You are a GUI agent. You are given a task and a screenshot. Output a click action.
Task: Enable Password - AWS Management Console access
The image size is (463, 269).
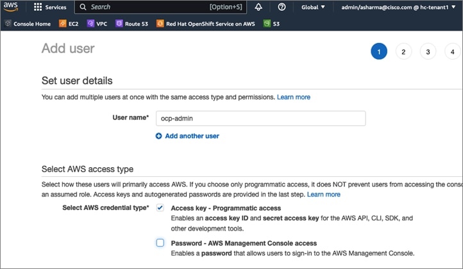tap(160, 243)
